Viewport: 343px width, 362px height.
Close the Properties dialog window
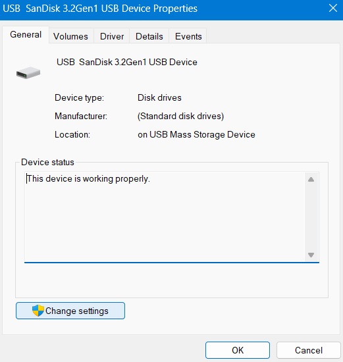[333, 9]
